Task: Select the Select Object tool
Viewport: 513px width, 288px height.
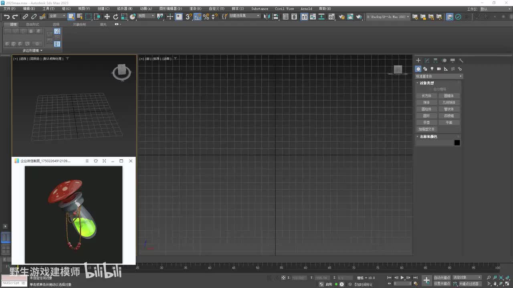Action: point(71,17)
